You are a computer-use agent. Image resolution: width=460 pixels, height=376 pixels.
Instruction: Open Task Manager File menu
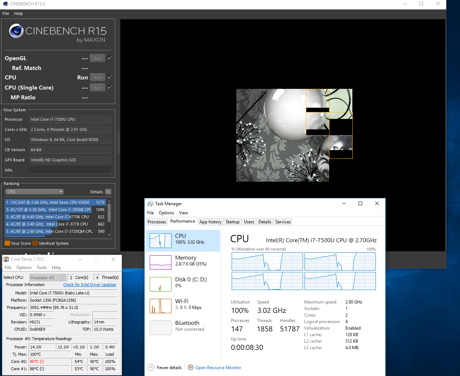click(x=150, y=213)
